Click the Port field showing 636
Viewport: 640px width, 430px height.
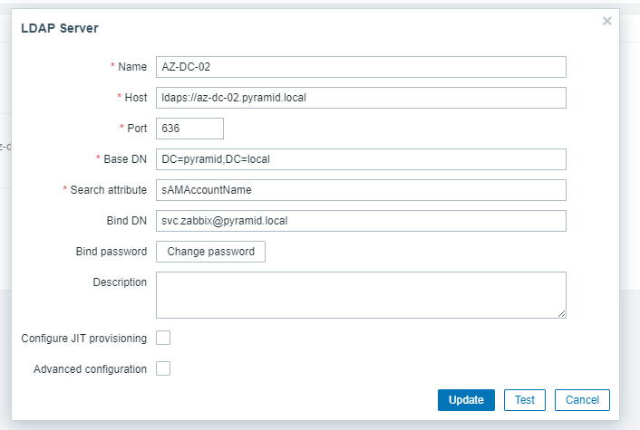pos(189,129)
